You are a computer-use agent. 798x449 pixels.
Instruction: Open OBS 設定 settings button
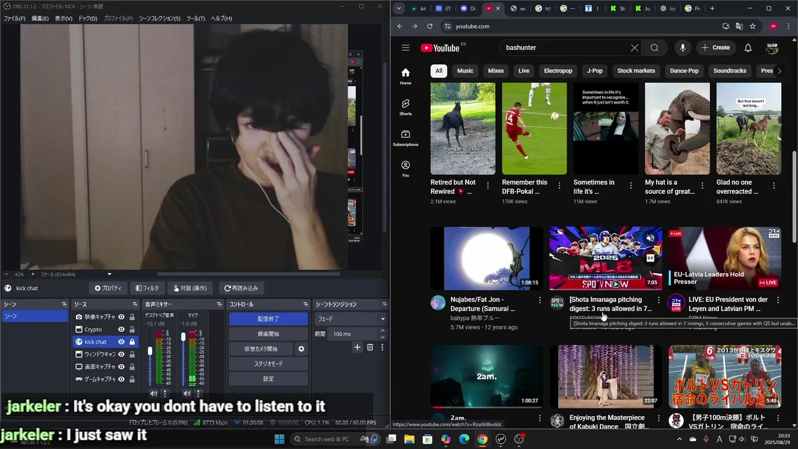[268, 379]
